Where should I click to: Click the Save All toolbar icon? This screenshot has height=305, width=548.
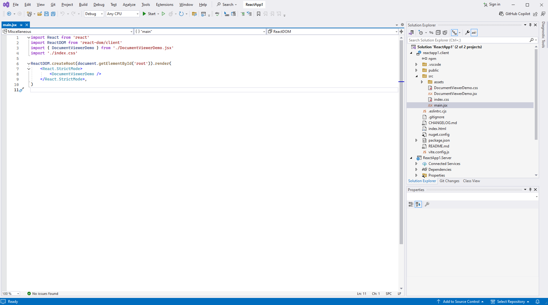pyautogui.click(x=53, y=14)
